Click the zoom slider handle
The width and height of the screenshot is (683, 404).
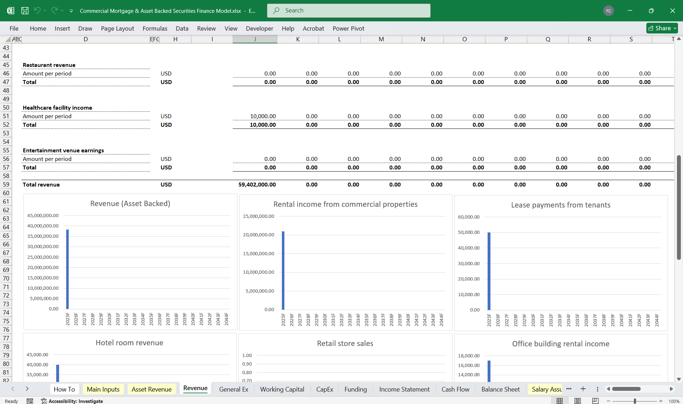pos(635,401)
